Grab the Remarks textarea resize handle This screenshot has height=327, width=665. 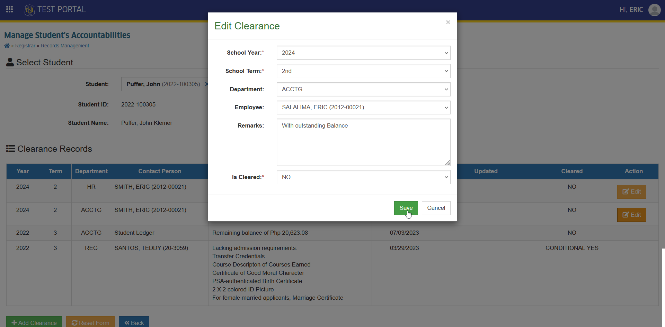coord(447,163)
